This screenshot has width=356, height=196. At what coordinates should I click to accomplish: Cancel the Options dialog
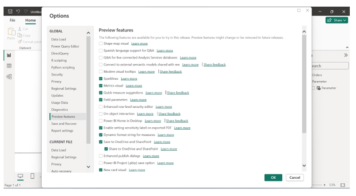(x=295, y=178)
